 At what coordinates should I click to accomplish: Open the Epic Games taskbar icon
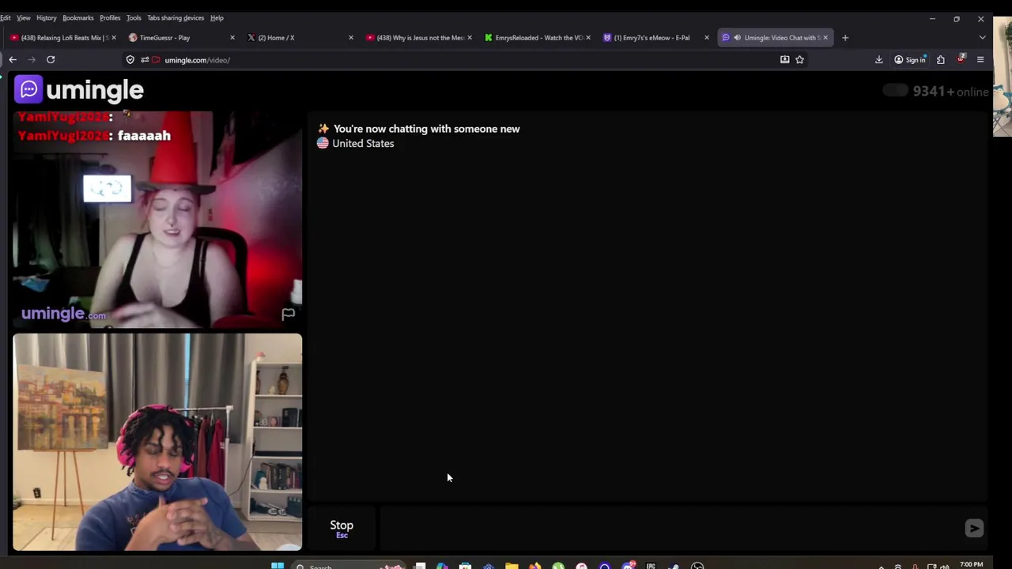[x=651, y=565]
